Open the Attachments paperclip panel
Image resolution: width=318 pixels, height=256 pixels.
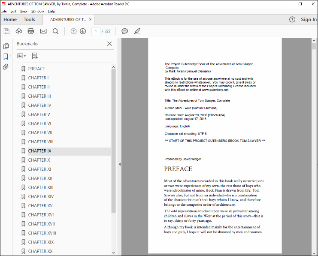tap(6, 67)
